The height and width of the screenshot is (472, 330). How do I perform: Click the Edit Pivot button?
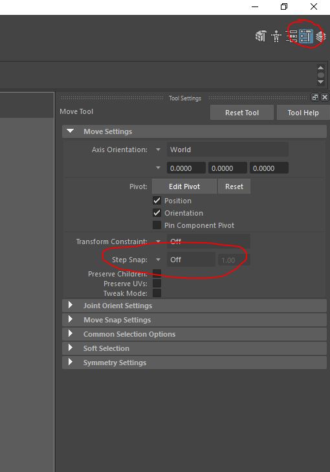click(x=184, y=186)
